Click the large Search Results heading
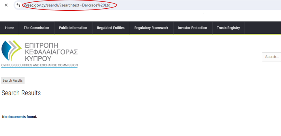 (21, 93)
